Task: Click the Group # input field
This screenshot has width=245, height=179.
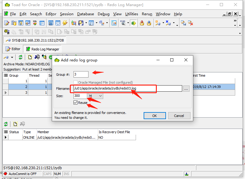Action: coord(81,74)
